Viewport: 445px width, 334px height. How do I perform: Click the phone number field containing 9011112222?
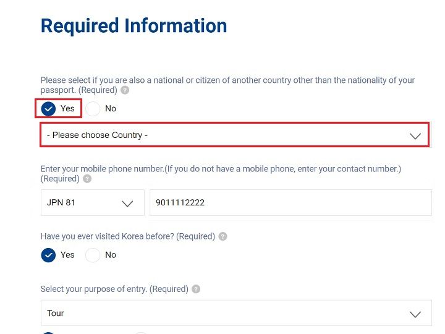290,203
